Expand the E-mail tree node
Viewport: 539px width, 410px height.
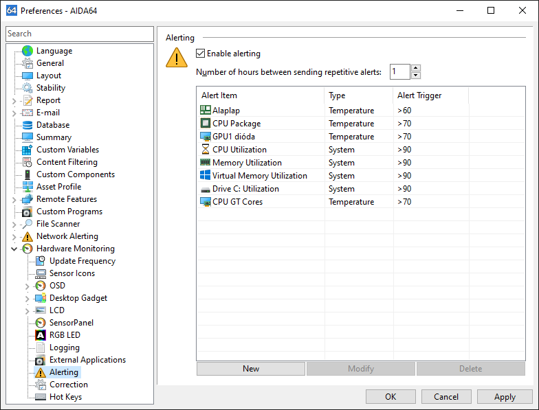point(14,113)
